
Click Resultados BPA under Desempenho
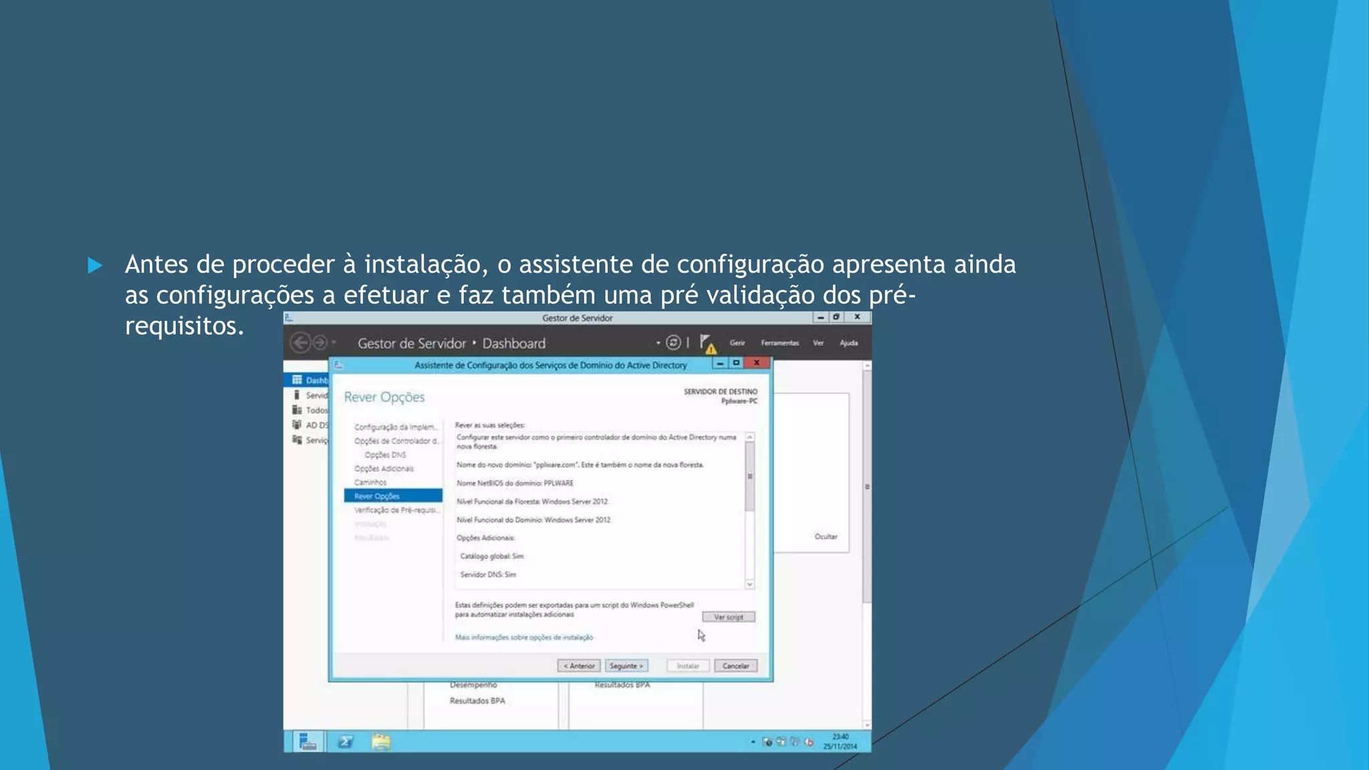pyautogui.click(x=477, y=701)
